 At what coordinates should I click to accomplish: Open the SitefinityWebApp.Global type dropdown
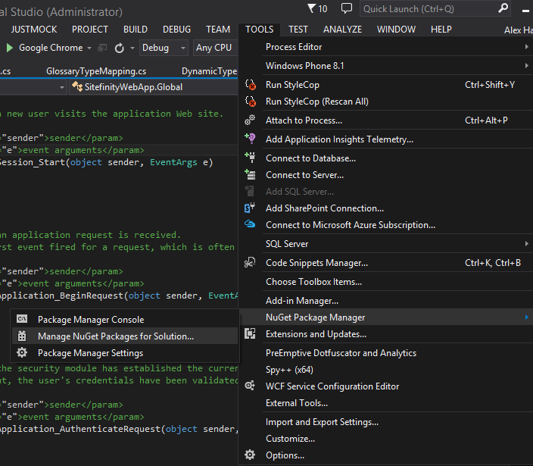[154, 87]
